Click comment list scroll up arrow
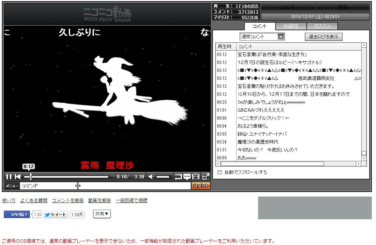The image size is (376, 245). tap(364, 45)
